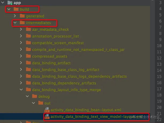Click compile_and_runtime_not_namespaced_r_class_jar folder icon
The image size is (164, 123).
(x=28, y=49)
